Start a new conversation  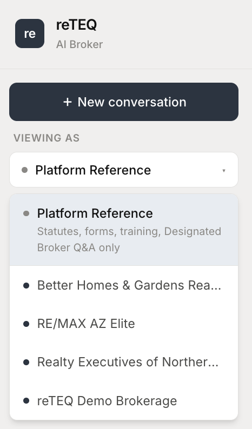(124, 102)
